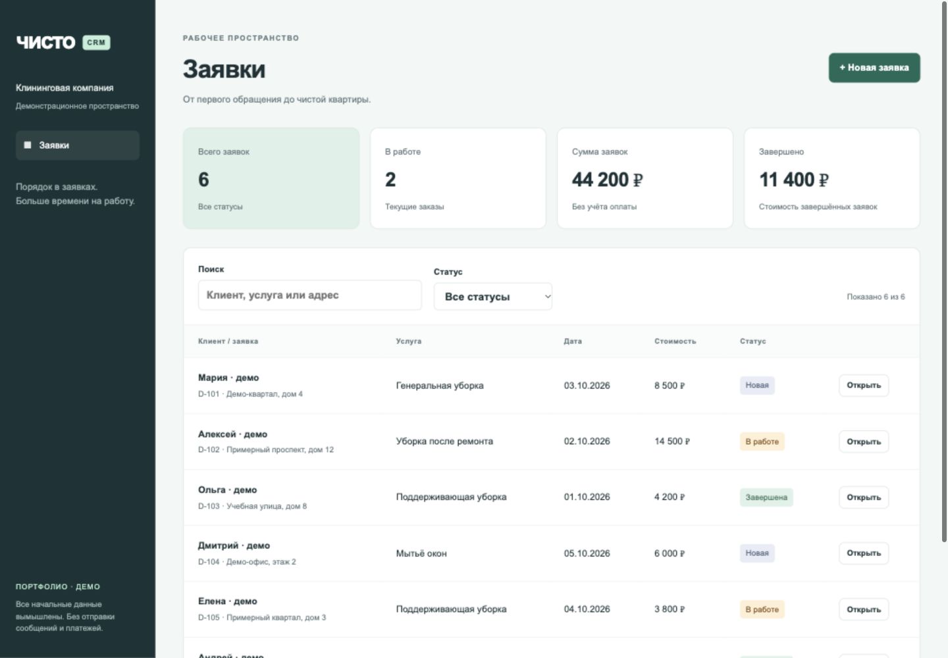
Task: Click the date 05.10.2026
Action: pyautogui.click(x=587, y=553)
